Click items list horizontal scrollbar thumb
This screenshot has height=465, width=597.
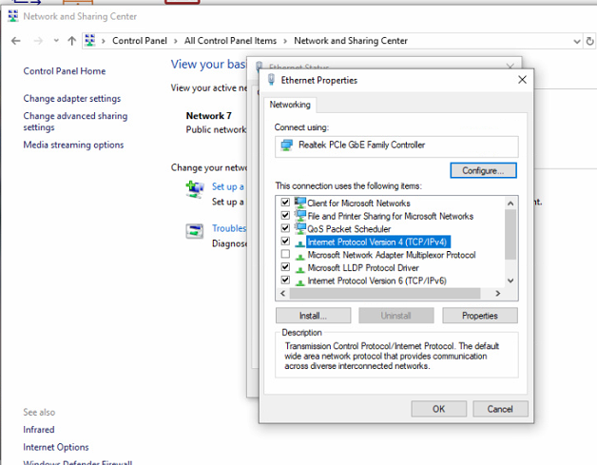385,293
